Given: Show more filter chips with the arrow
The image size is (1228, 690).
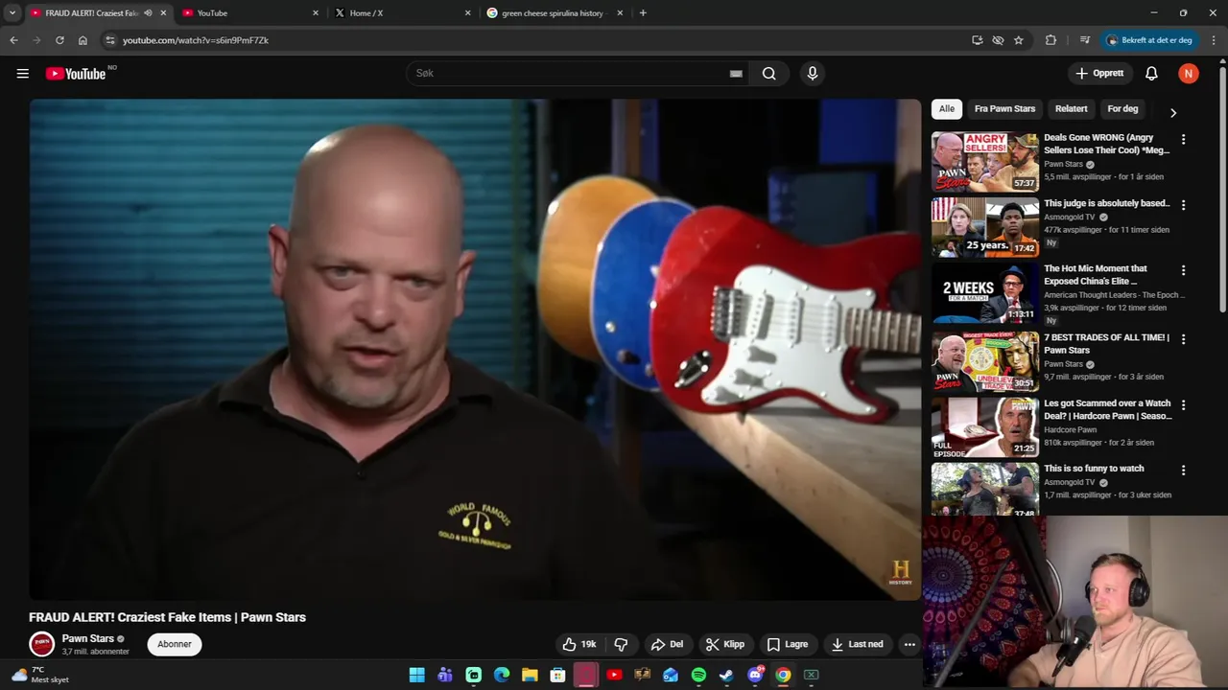Looking at the screenshot, I should (1172, 113).
